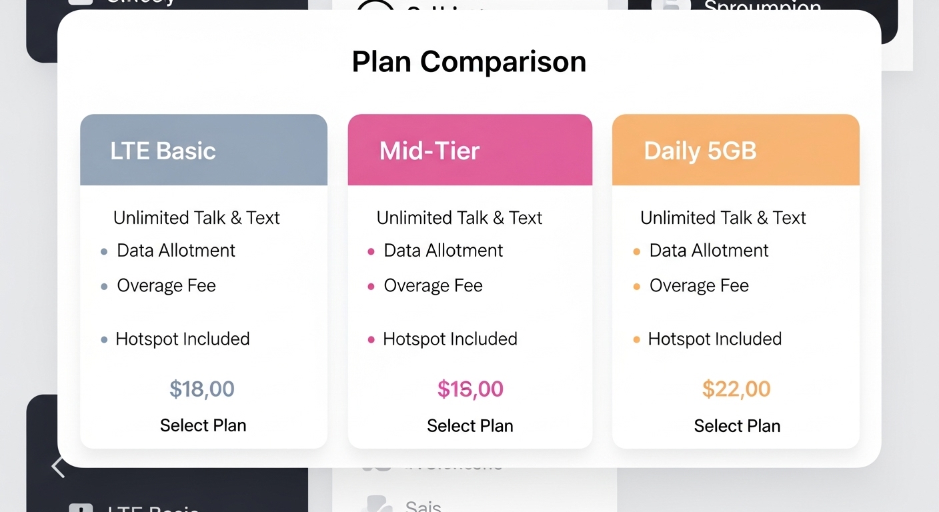Click the icon next to sidebar LTE Basic
This screenshot has height=512, width=939.
81,508
